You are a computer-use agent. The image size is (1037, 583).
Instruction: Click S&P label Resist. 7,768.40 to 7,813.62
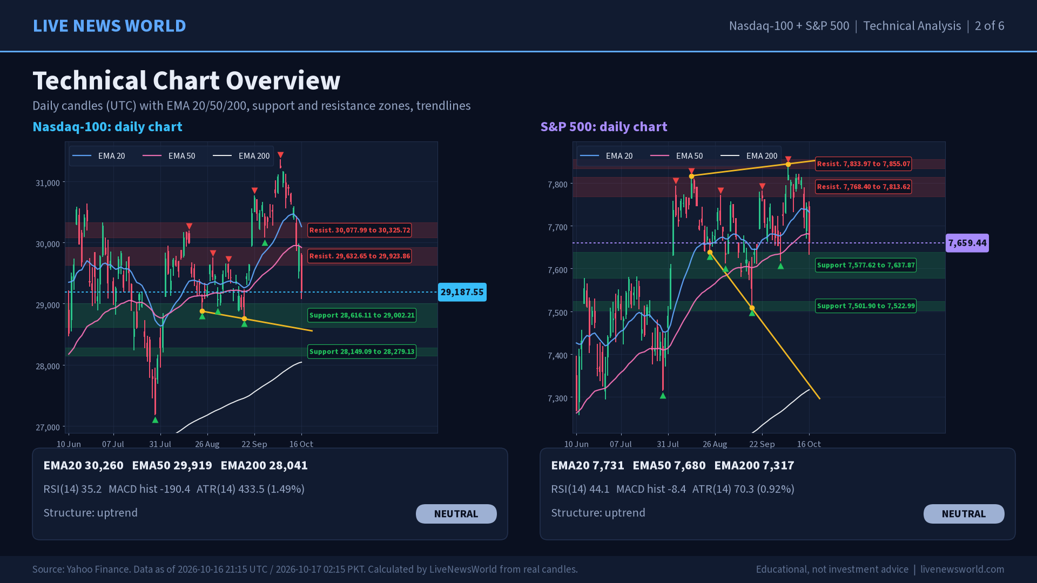[x=863, y=187]
